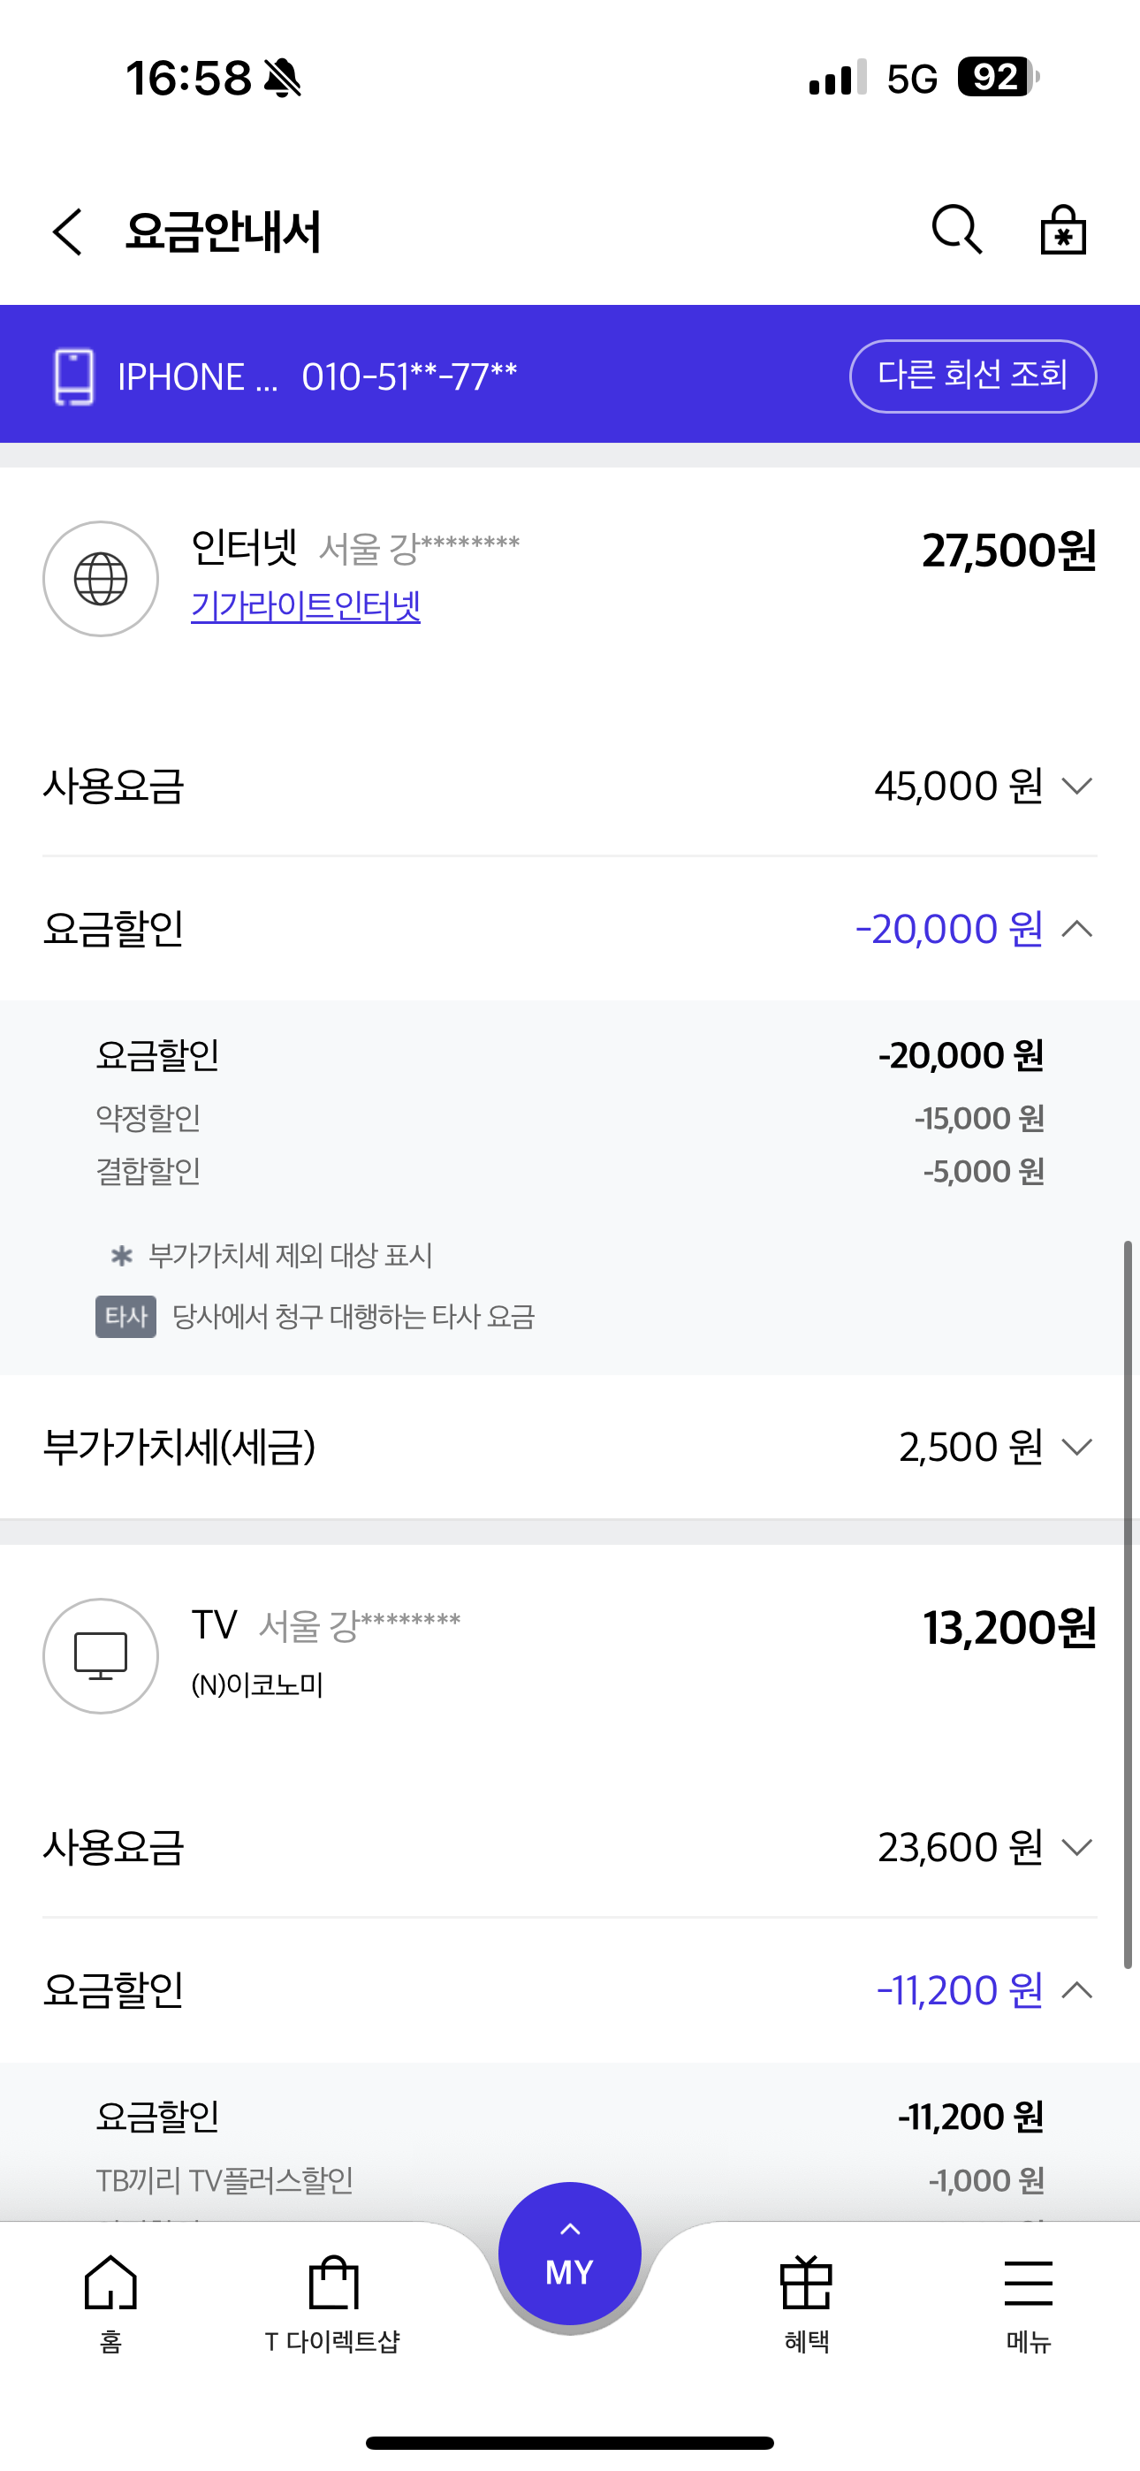The image size is (1140, 2471).
Task: Open the shopping bag icon in header
Action: 1063,230
